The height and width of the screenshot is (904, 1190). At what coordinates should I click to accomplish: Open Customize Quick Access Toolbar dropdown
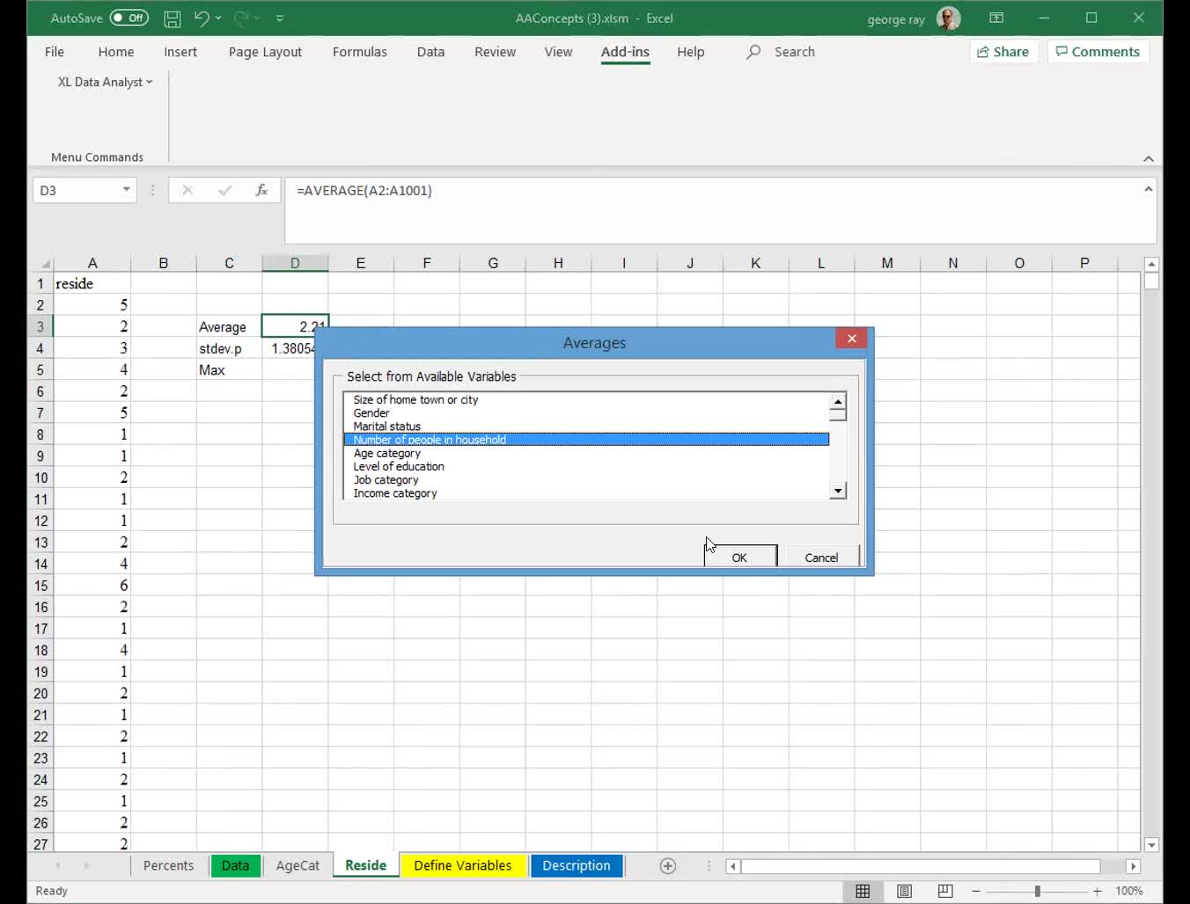point(280,18)
